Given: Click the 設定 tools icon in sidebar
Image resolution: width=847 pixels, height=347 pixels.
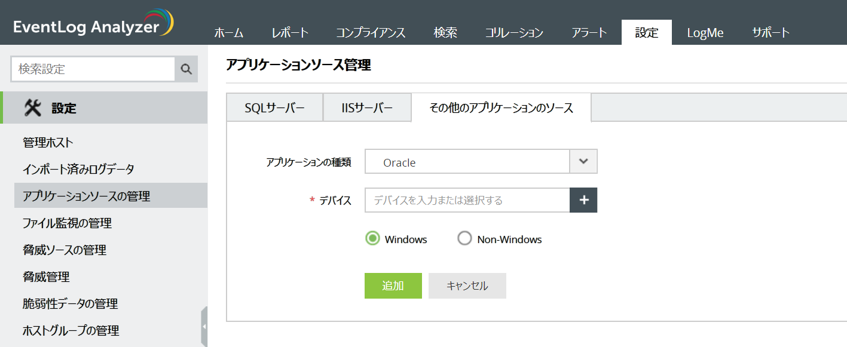Looking at the screenshot, I should click(33, 108).
